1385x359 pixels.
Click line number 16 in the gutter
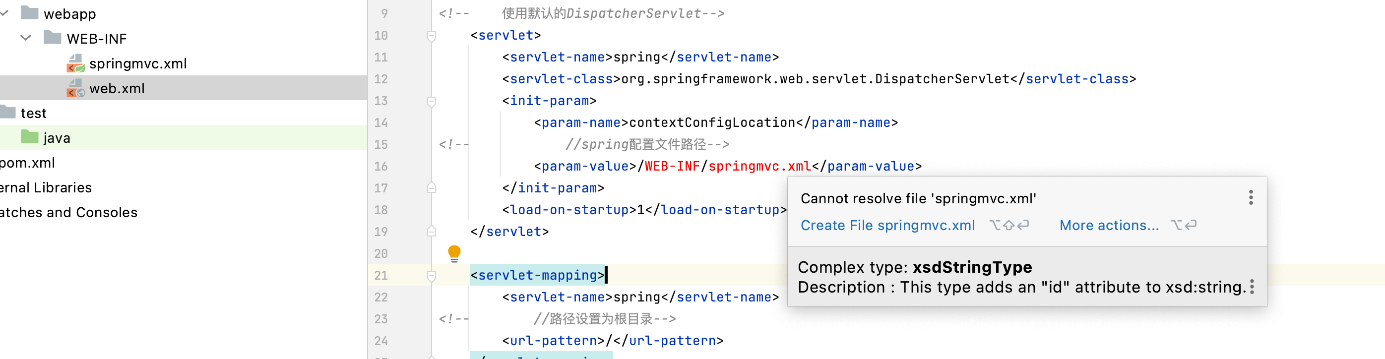click(380, 167)
